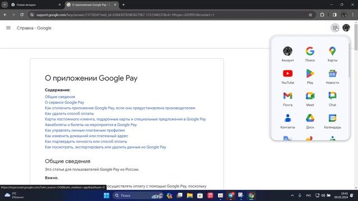Open Аккаунт in the apps panel
Viewport: 358px width, 201px height.
288,54
